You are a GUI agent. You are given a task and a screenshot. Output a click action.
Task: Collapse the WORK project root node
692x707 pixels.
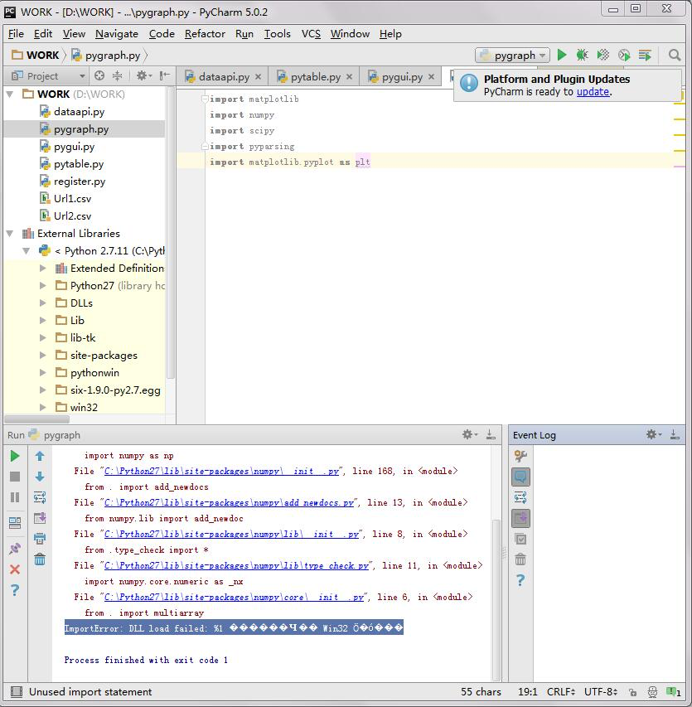point(10,94)
